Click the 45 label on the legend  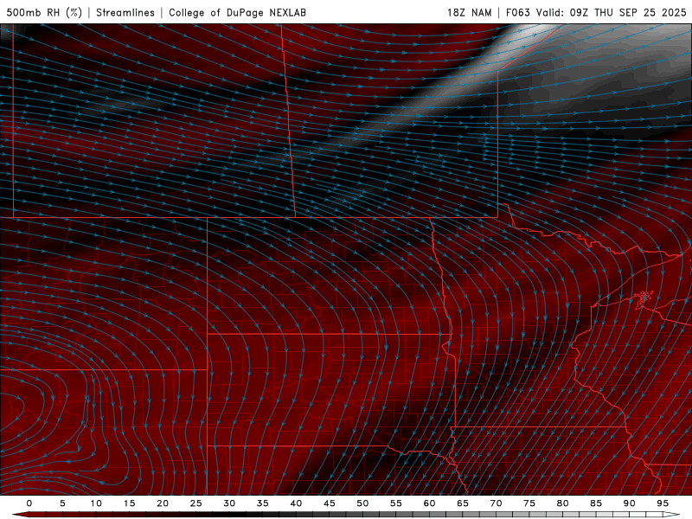point(329,503)
